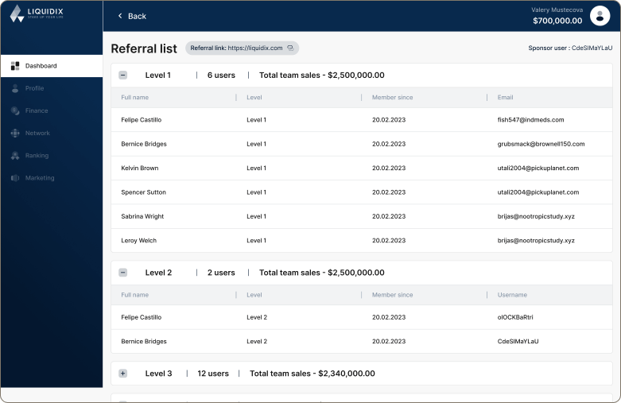Click the Marketing sidebar icon

click(15, 178)
